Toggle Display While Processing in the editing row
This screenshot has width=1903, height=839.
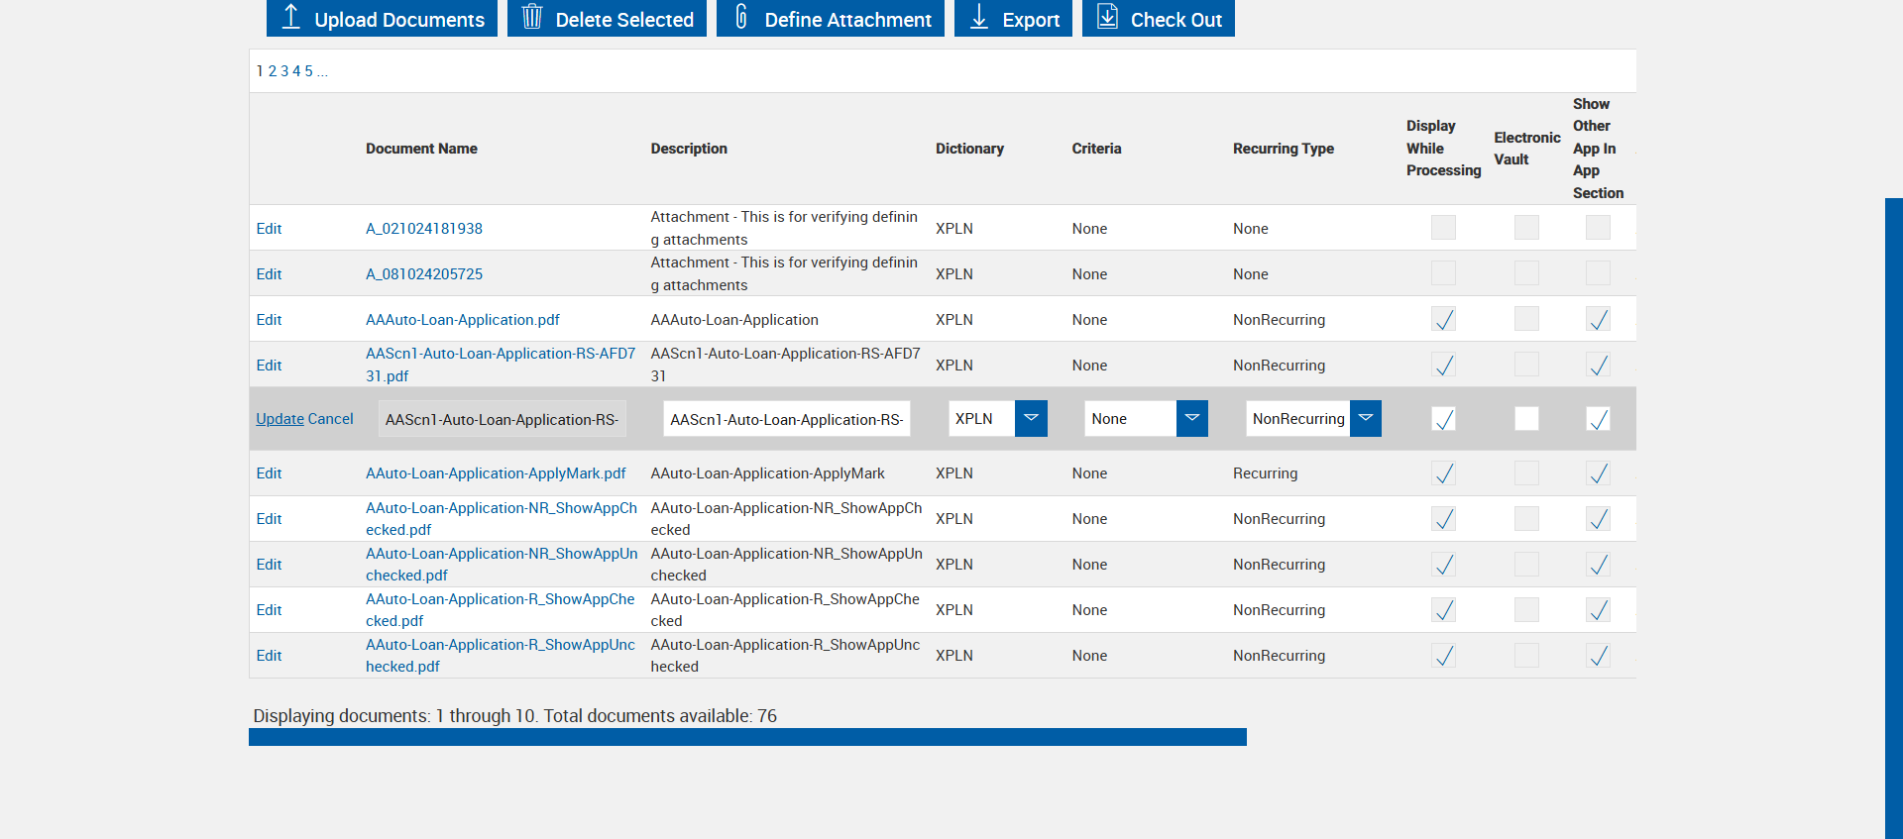(x=1444, y=419)
